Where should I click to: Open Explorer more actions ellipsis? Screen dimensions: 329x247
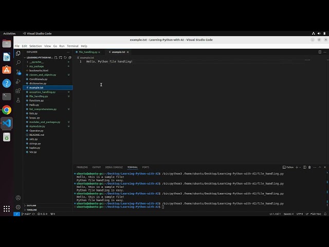click(x=68, y=52)
